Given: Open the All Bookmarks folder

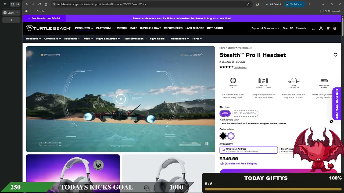Looking at the screenshot, I should click(x=332, y=11).
